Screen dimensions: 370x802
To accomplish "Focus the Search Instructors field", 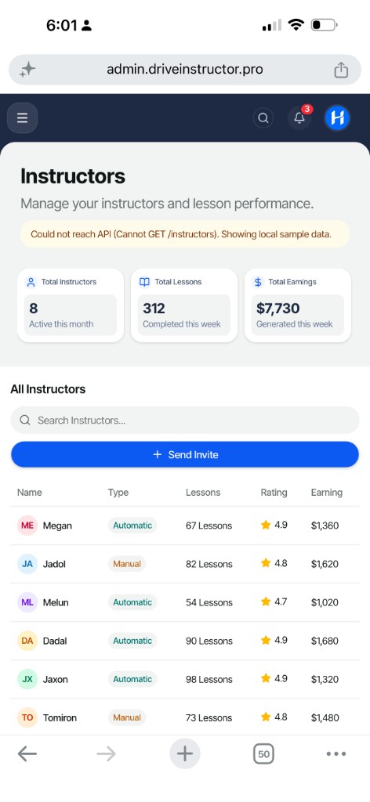I will [x=185, y=420].
